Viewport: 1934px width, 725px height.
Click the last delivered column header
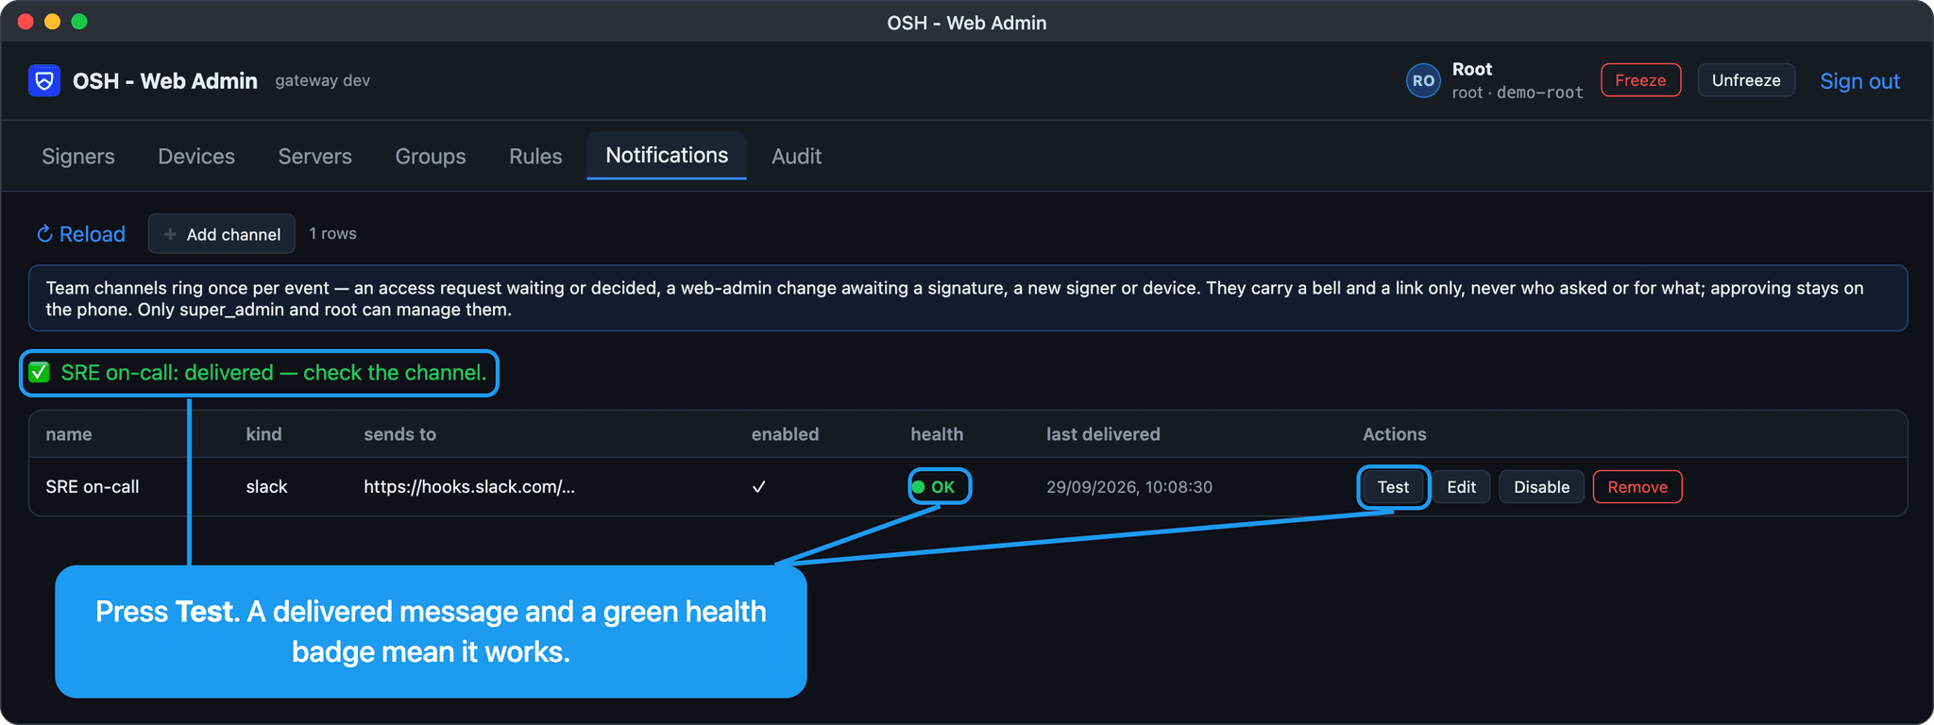point(1103,434)
